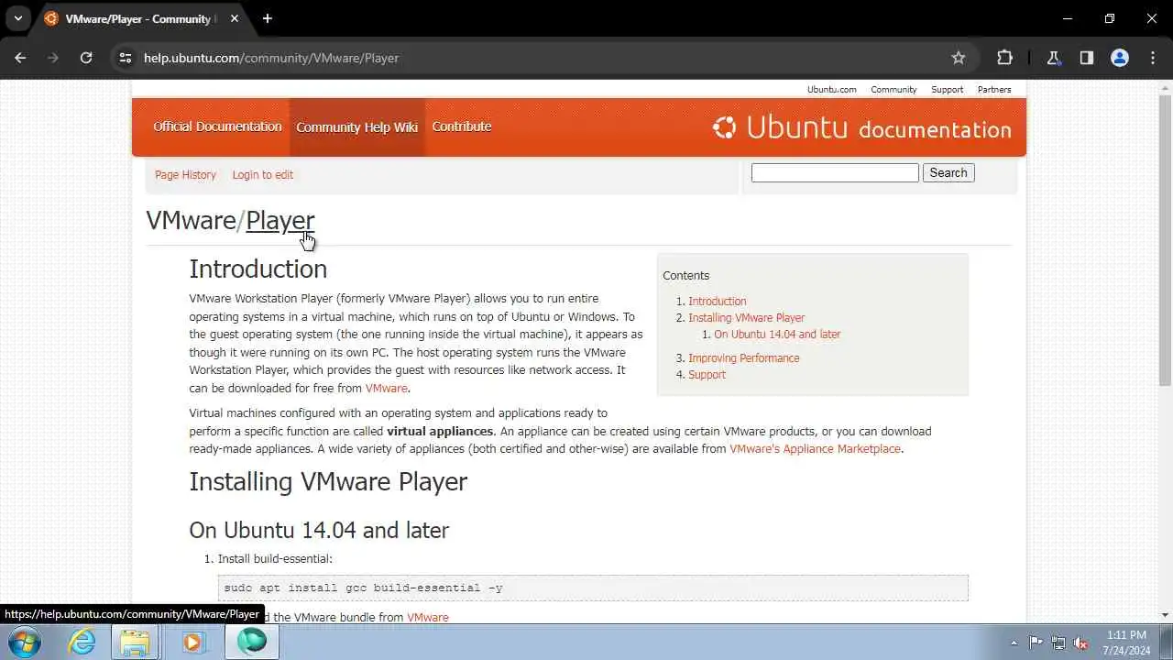The width and height of the screenshot is (1173, 660).
Task: Open the taskbar clock and date
Action: [1126, 643]
